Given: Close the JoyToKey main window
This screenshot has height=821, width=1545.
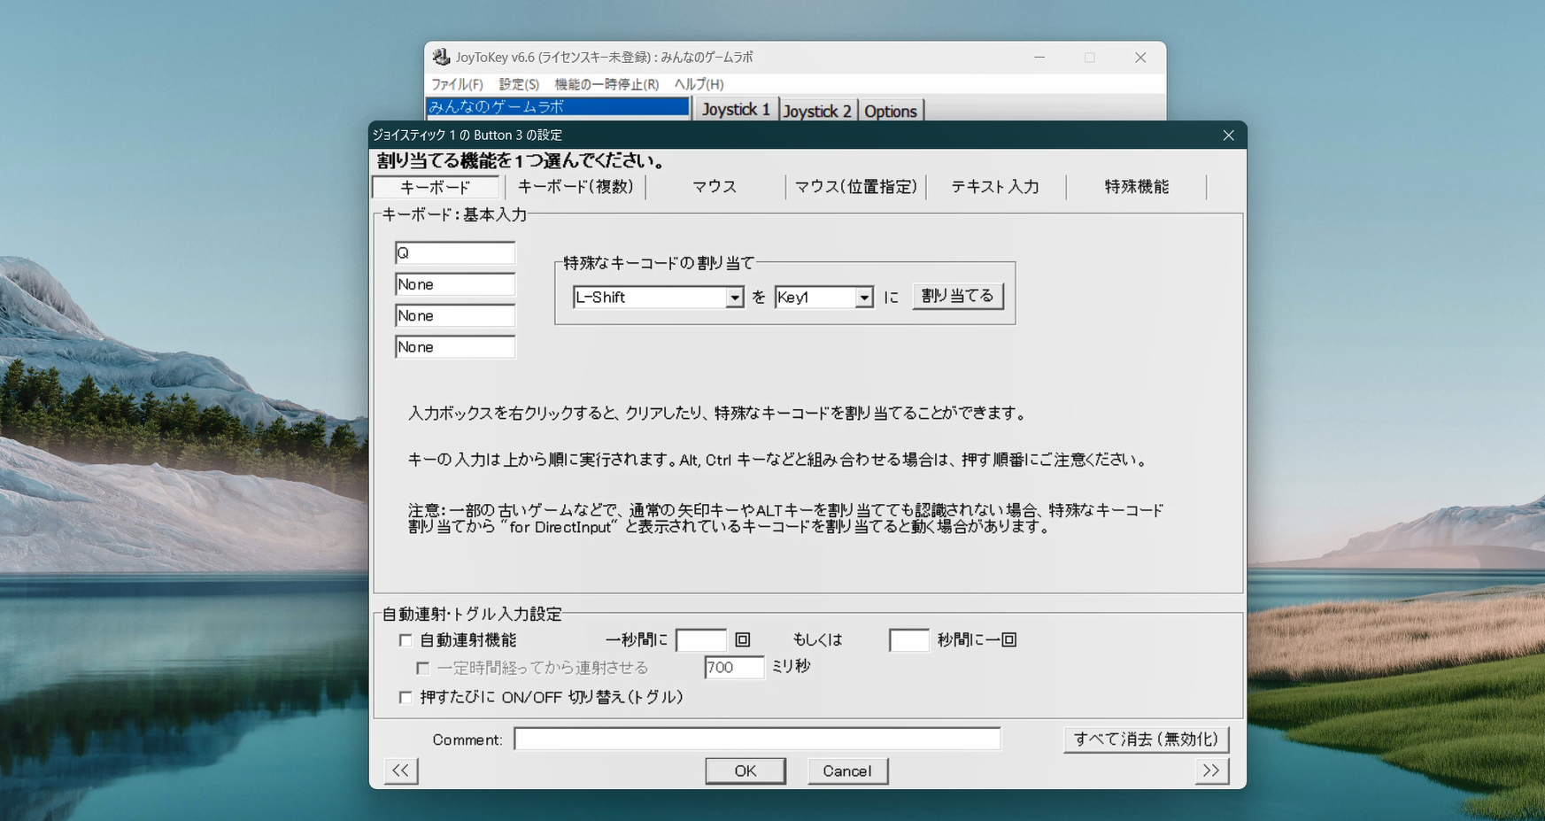Looking at the screenshot, I should pos(1140,58).
